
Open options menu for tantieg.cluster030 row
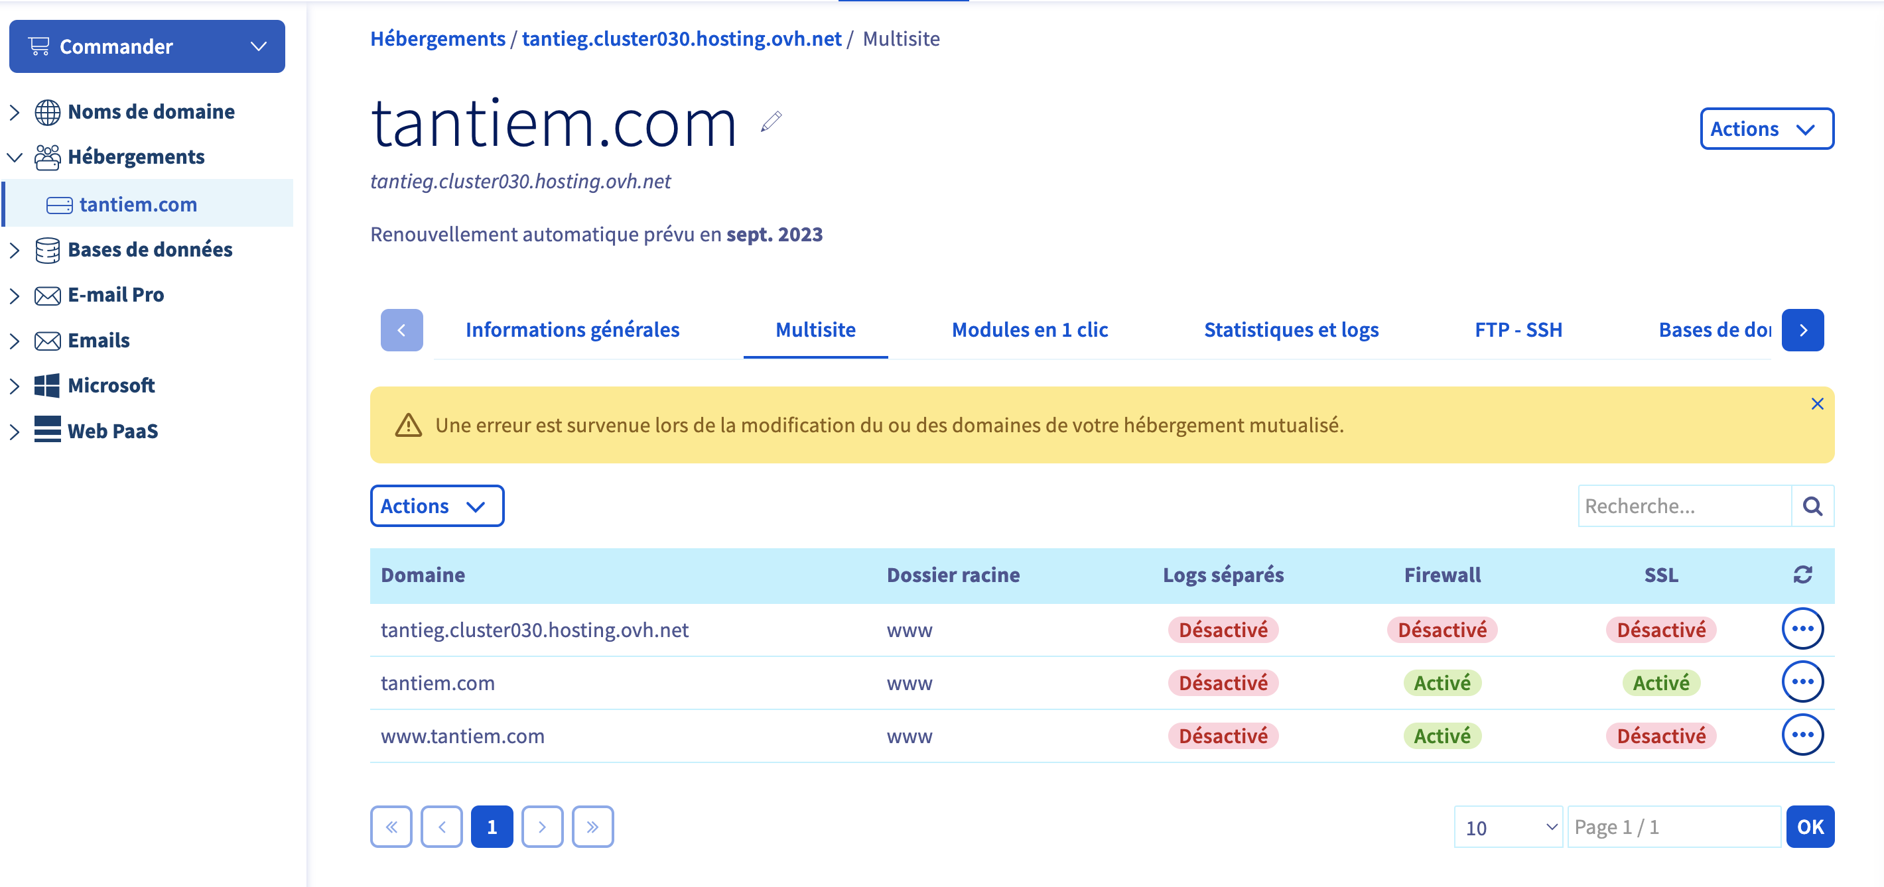[1802, 628]
